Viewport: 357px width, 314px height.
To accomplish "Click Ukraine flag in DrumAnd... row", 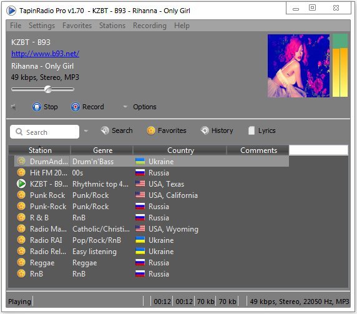I will [x=140, y=161].
